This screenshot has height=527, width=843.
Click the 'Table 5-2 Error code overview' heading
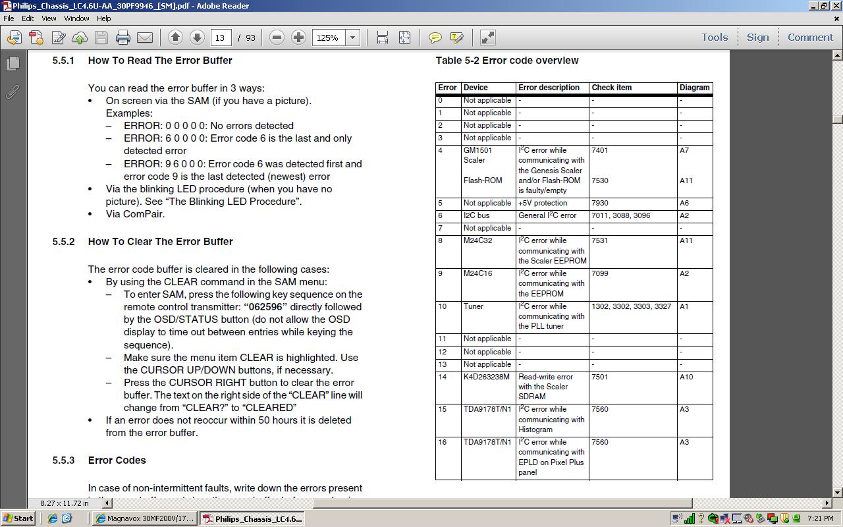coord(507,61)
